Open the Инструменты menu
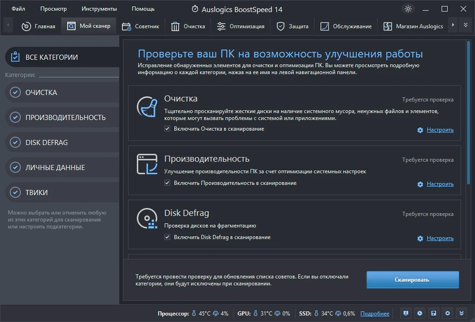This screenshot has height=322, width=475. (99, 9)
